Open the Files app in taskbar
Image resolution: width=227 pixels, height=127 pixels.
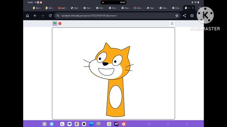[x=52, y=124]
